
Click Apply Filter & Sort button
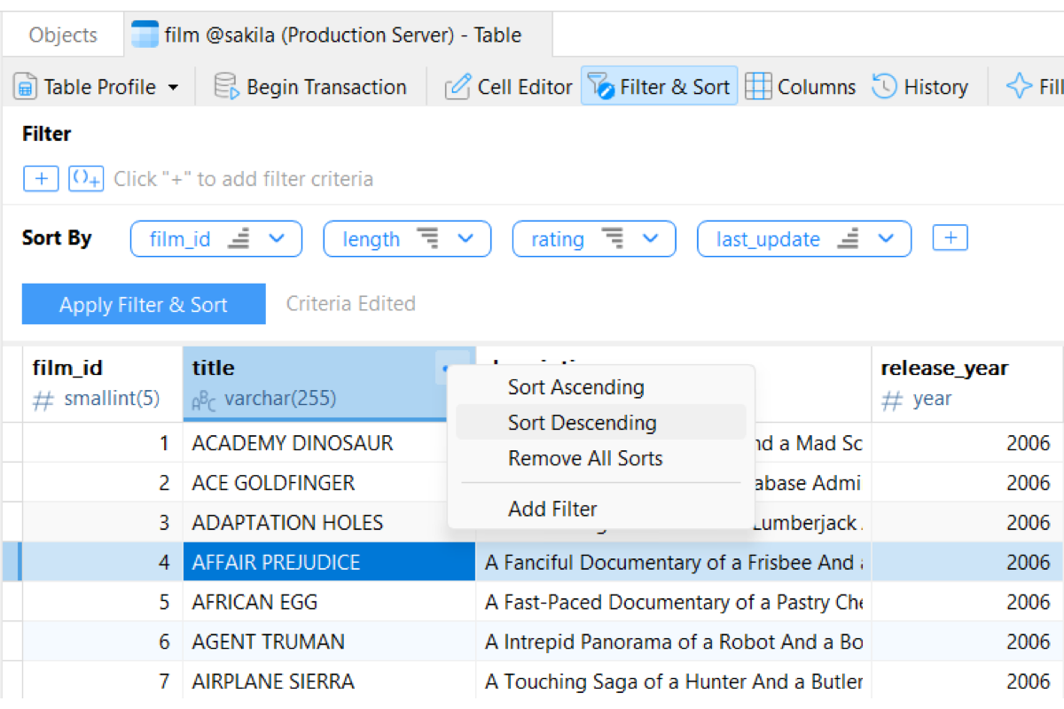pos(144,304)
